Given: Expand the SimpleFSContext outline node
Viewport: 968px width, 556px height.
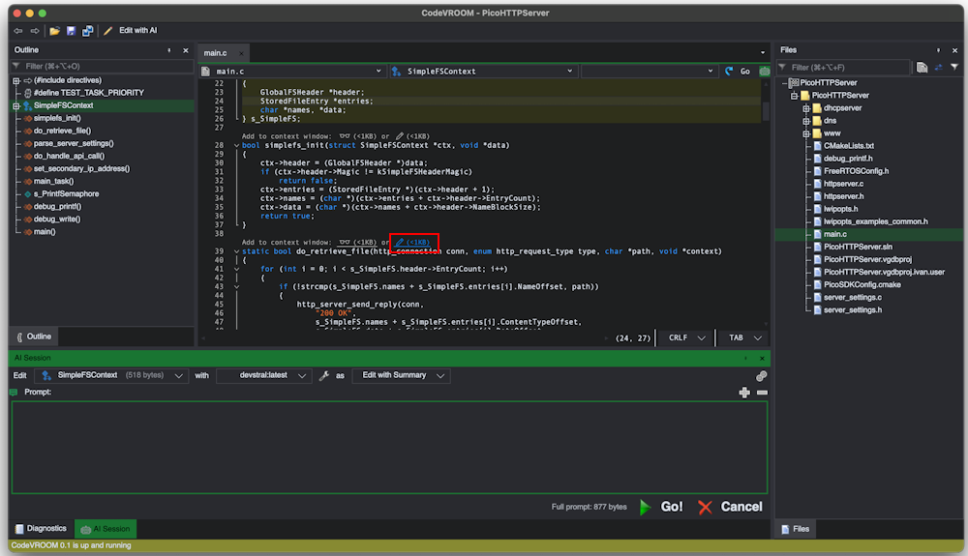Looking at the screenshot, I should coord(16,105).
